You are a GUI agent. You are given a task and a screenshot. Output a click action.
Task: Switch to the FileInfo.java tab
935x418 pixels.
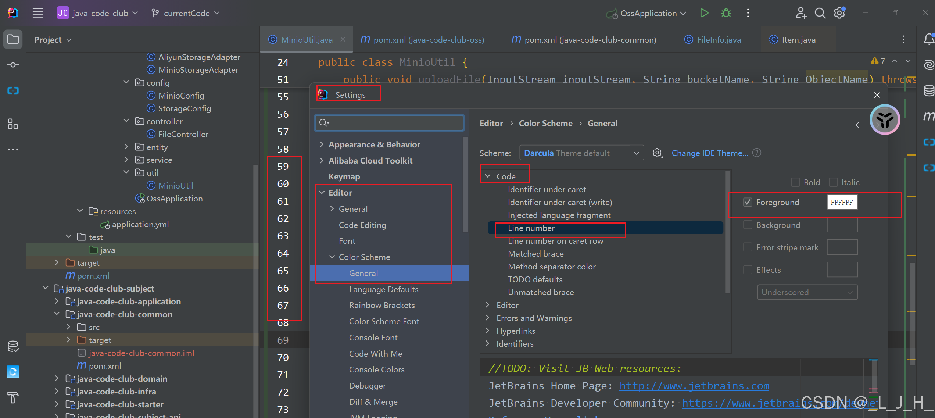coord(719,40)
